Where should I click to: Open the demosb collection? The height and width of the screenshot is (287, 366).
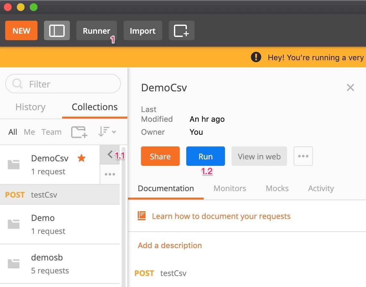60,264
